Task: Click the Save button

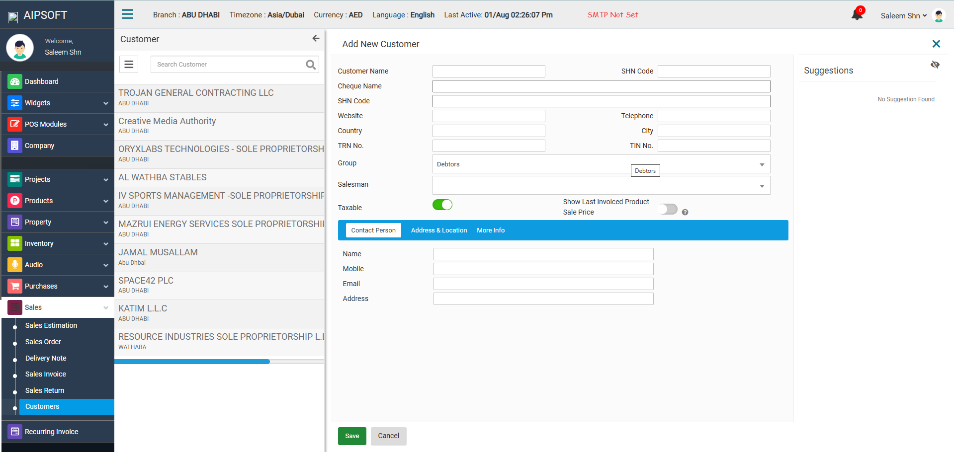Action: pyautogui.click(x=352, y=436)
